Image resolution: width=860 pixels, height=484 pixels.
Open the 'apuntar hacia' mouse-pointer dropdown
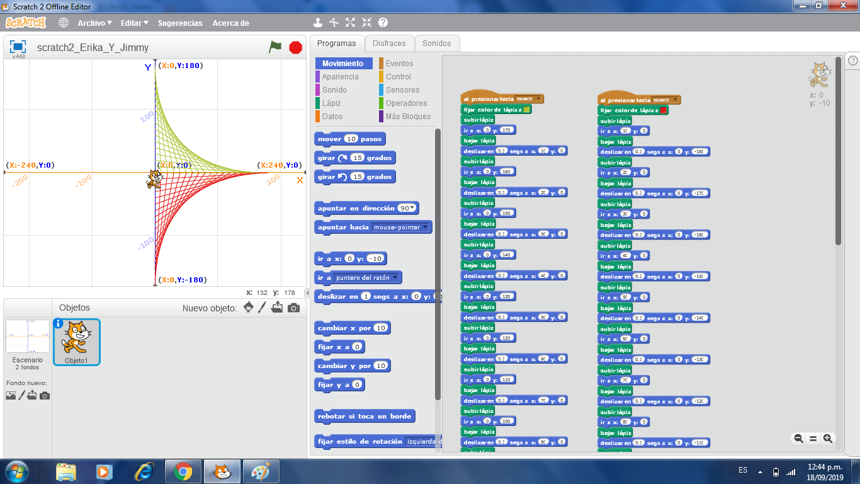tap(426, 227)
